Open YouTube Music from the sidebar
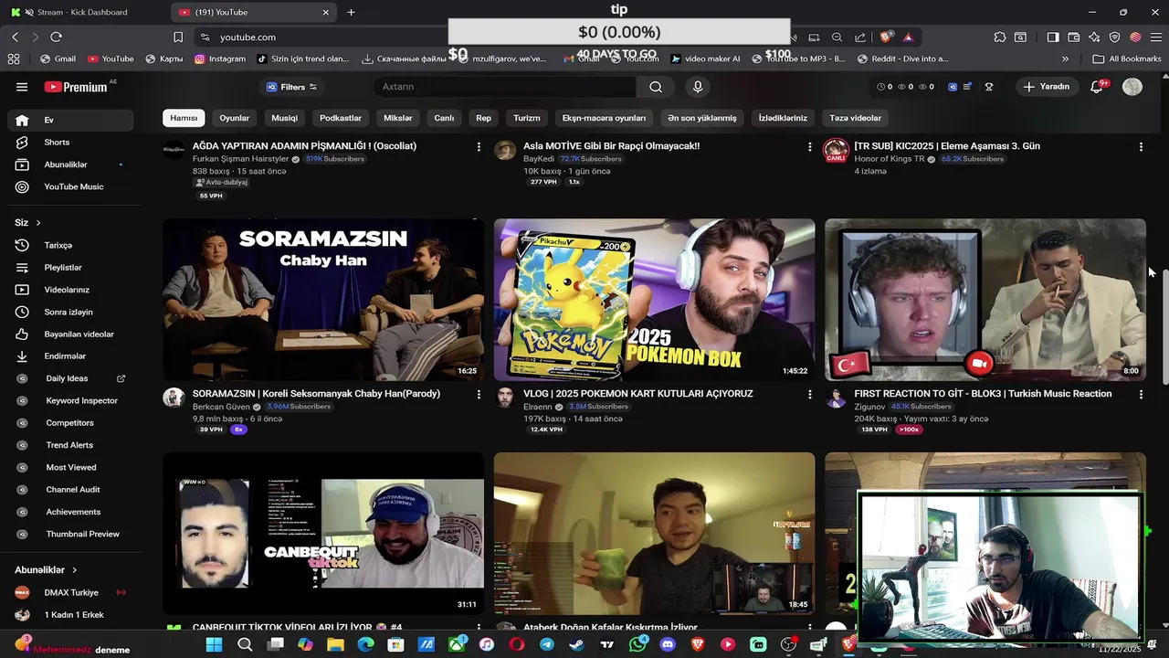The width and height of the screenshot is (1169, 658). (x=71, y=186)
